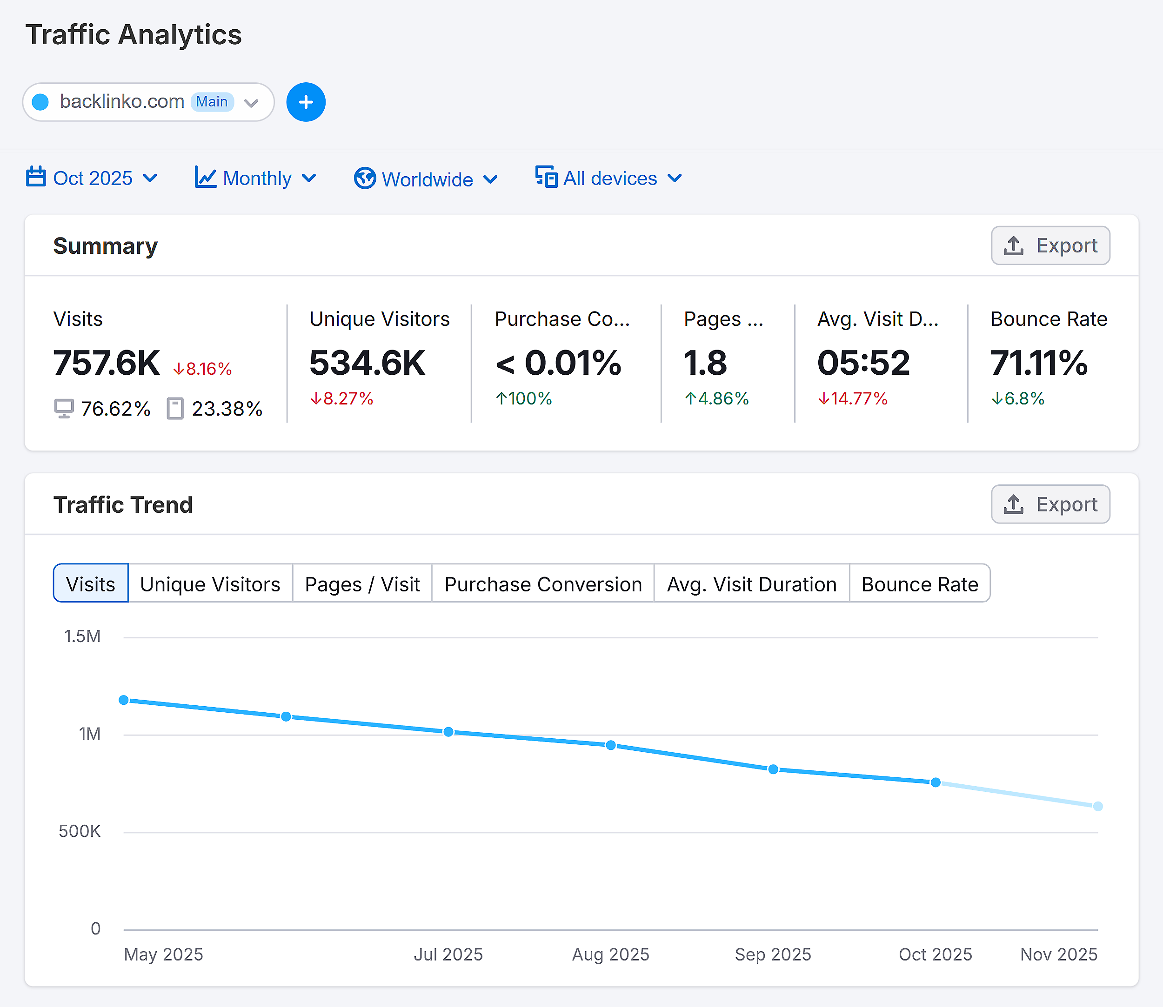The image size is (1163, 1007).
Task: Click the line-chart icon beside Monthly
Action: coord(205,178)
